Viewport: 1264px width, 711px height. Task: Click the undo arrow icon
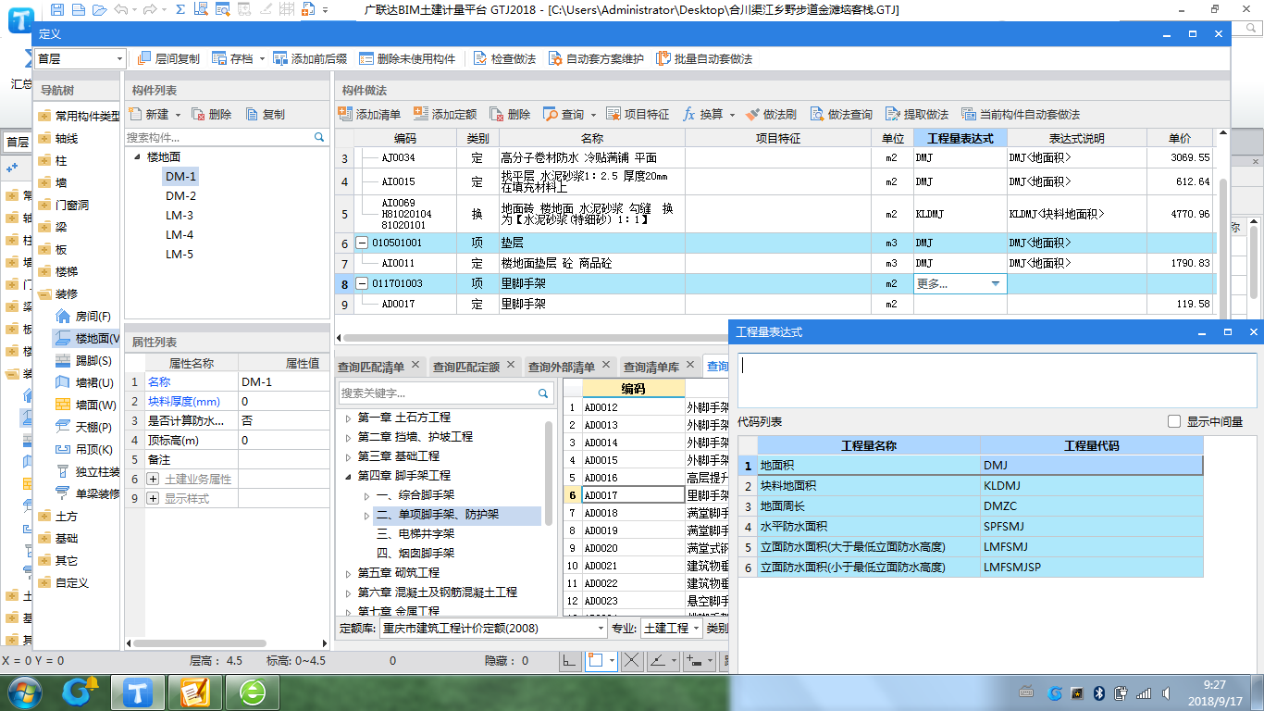pos(122,9)
